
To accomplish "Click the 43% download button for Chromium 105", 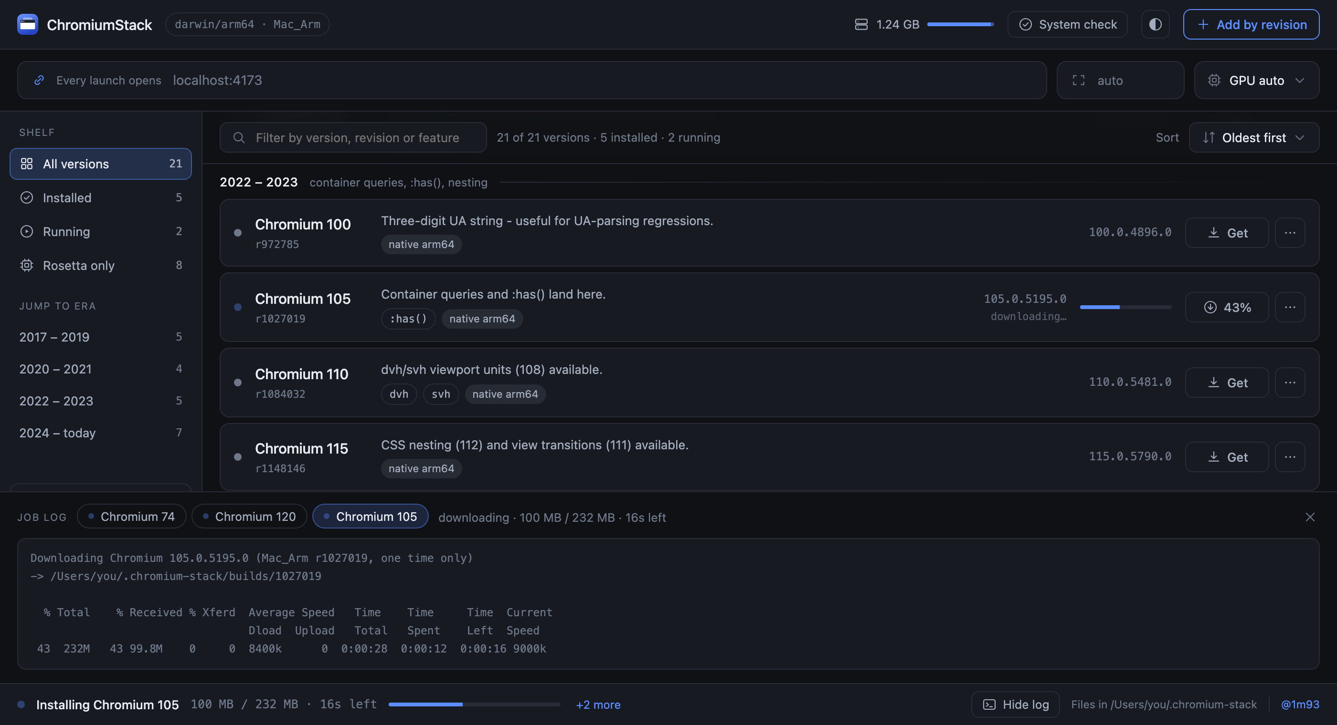I will pos(1227,307).
